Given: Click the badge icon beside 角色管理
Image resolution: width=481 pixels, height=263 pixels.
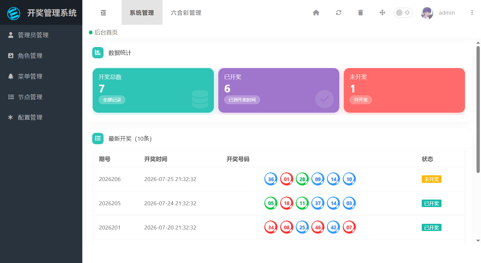Looking at the screenshot, I should coord(11,56).
